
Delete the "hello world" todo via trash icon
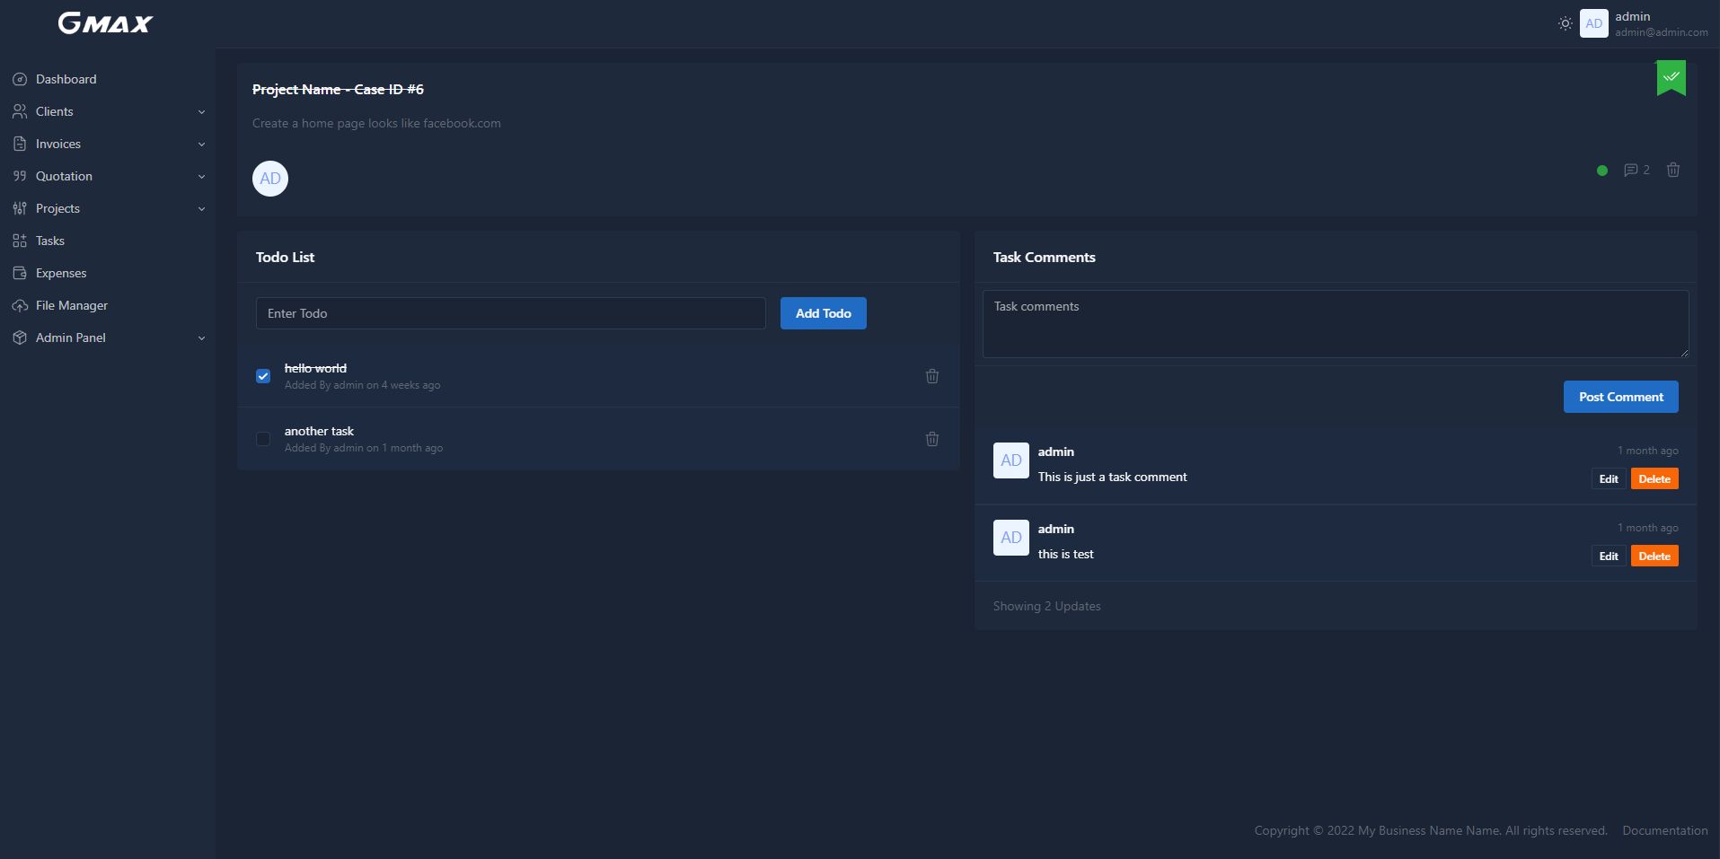pyautogui.click(x=932, y=376)
